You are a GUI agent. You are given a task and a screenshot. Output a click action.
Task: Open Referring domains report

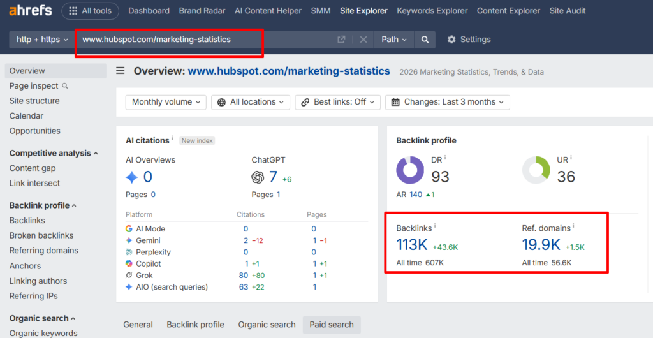44,251
